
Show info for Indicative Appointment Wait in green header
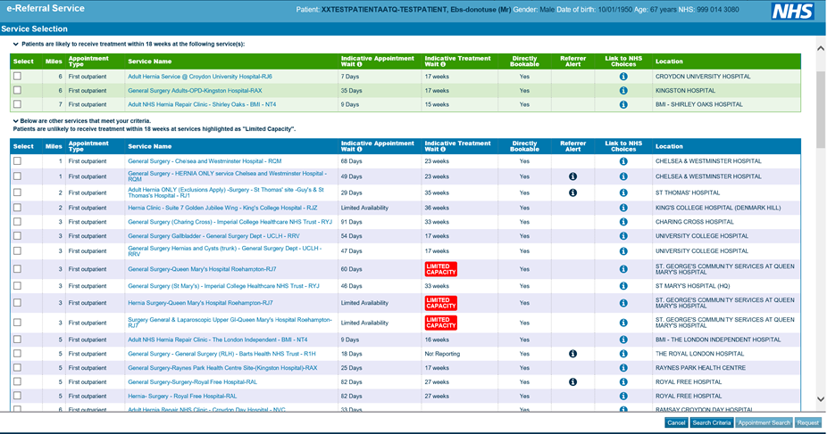(360, 65)
